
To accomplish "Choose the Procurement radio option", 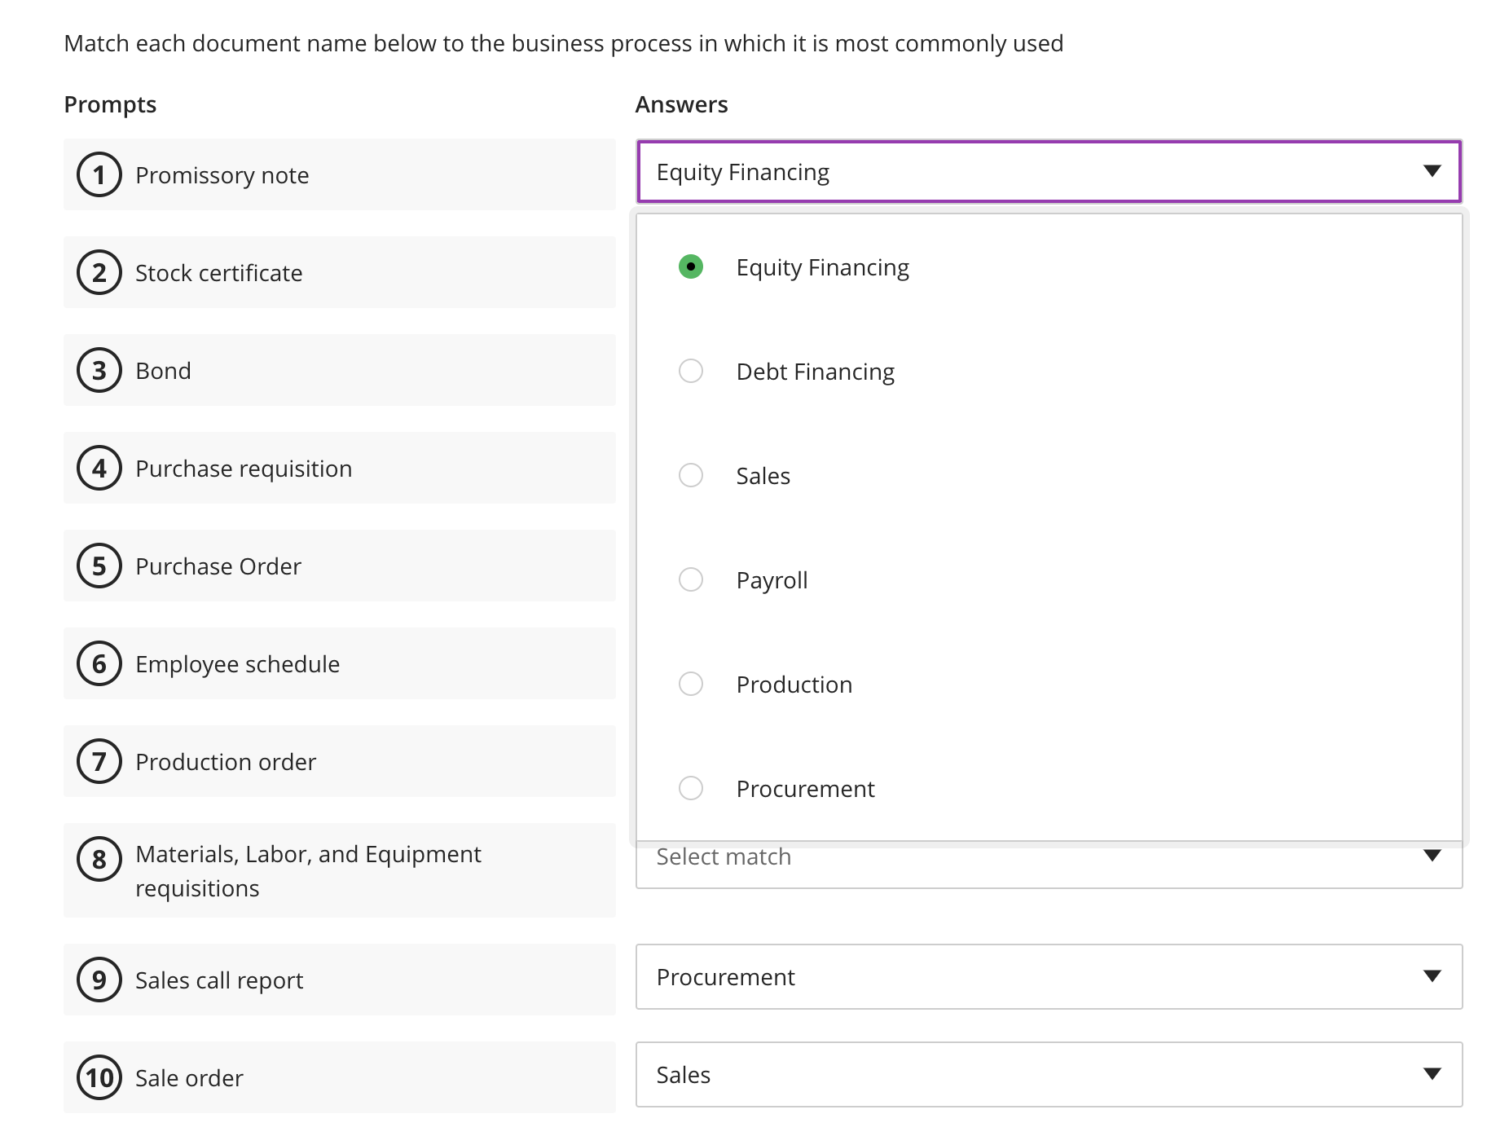I will 690,788.
